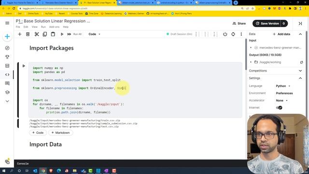Expand the /kaggle/working output folder
Viewport: 309px width, 174px height.
click(251, 62)
